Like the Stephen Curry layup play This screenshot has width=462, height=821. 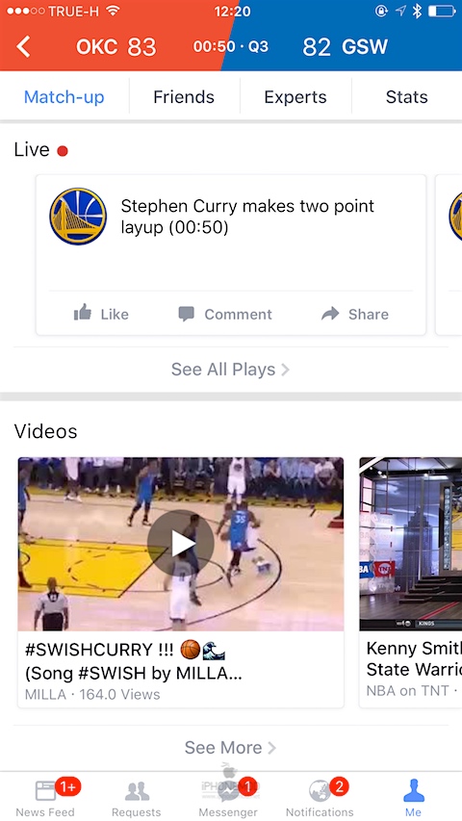(101, 314)
